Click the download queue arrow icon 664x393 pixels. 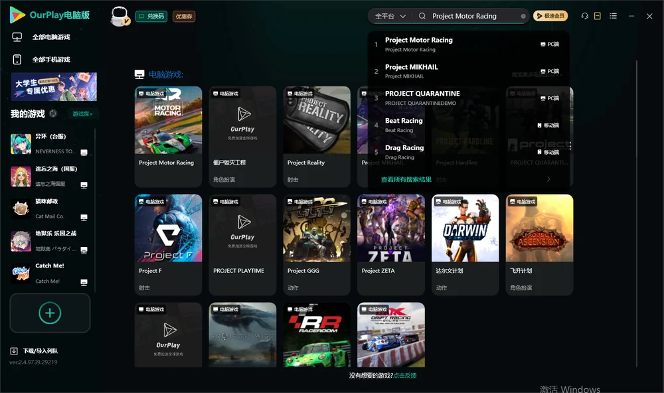click(x=14, y=351)
